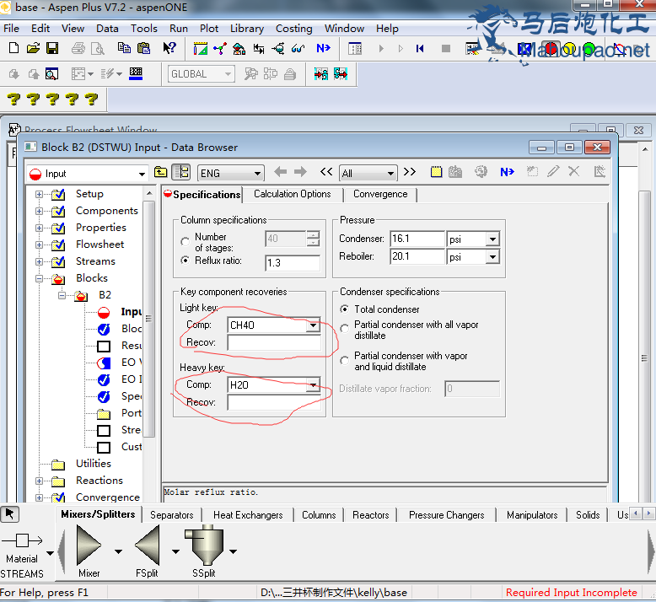This screenshot has width=656, height=602.
Task: Click the Paste icon in main toolbar
Action: click(x=143, y=48)
